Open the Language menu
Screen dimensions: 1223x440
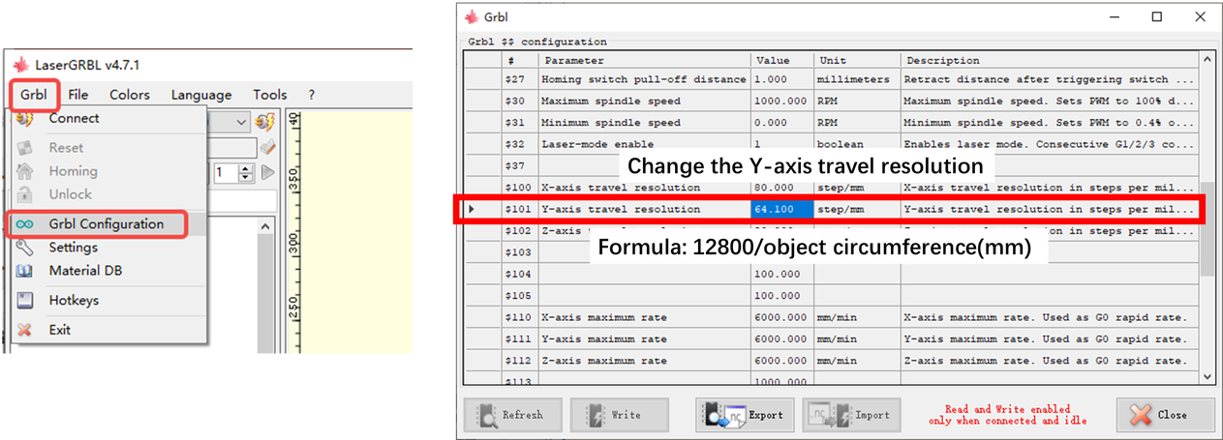point(201,95)
